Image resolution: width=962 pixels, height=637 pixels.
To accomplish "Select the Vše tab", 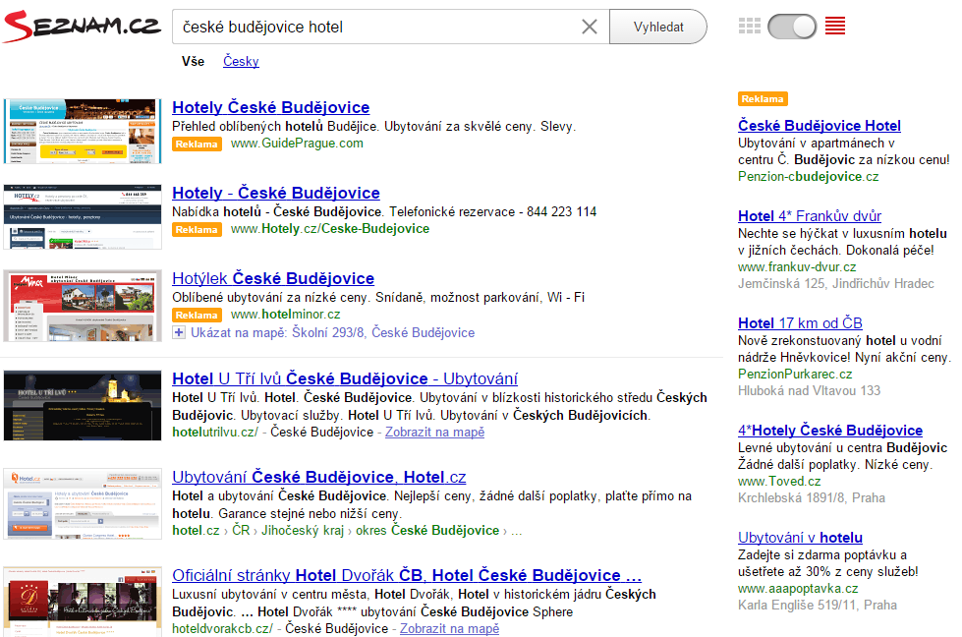I will click(193, 61).
